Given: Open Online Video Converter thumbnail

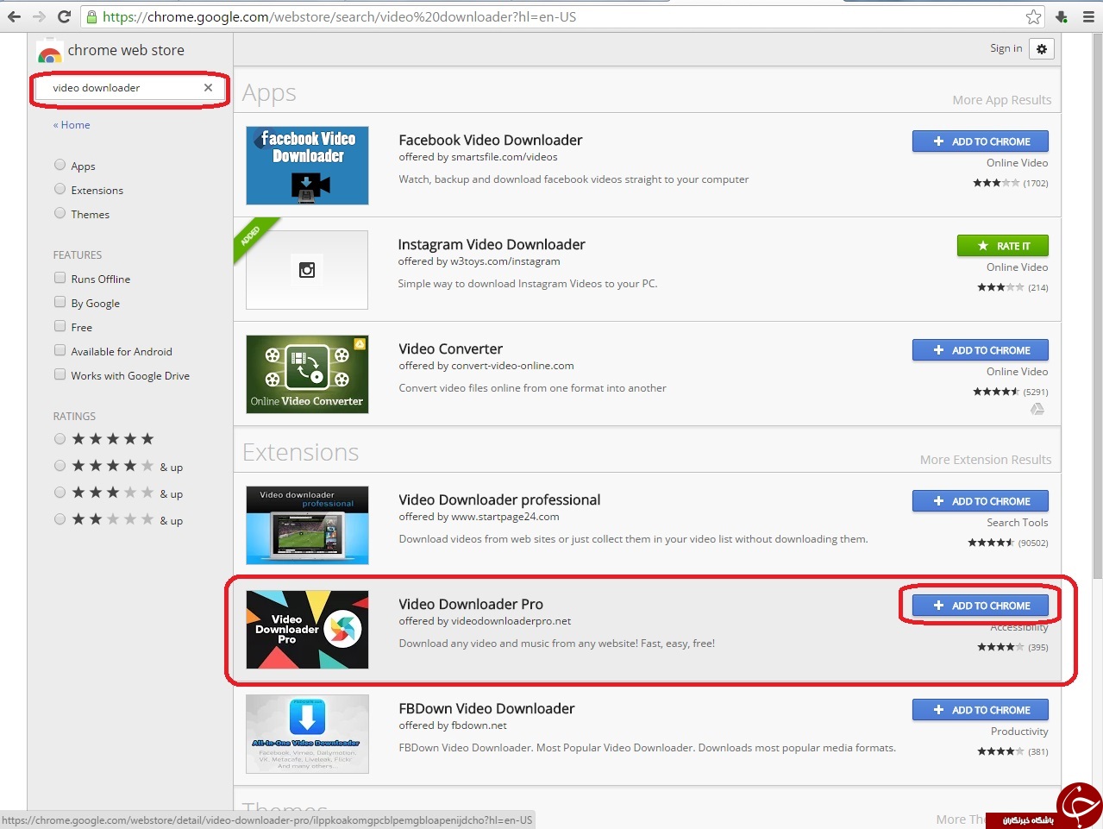Looking at the screenshot, I should click(x=307, y=374).
